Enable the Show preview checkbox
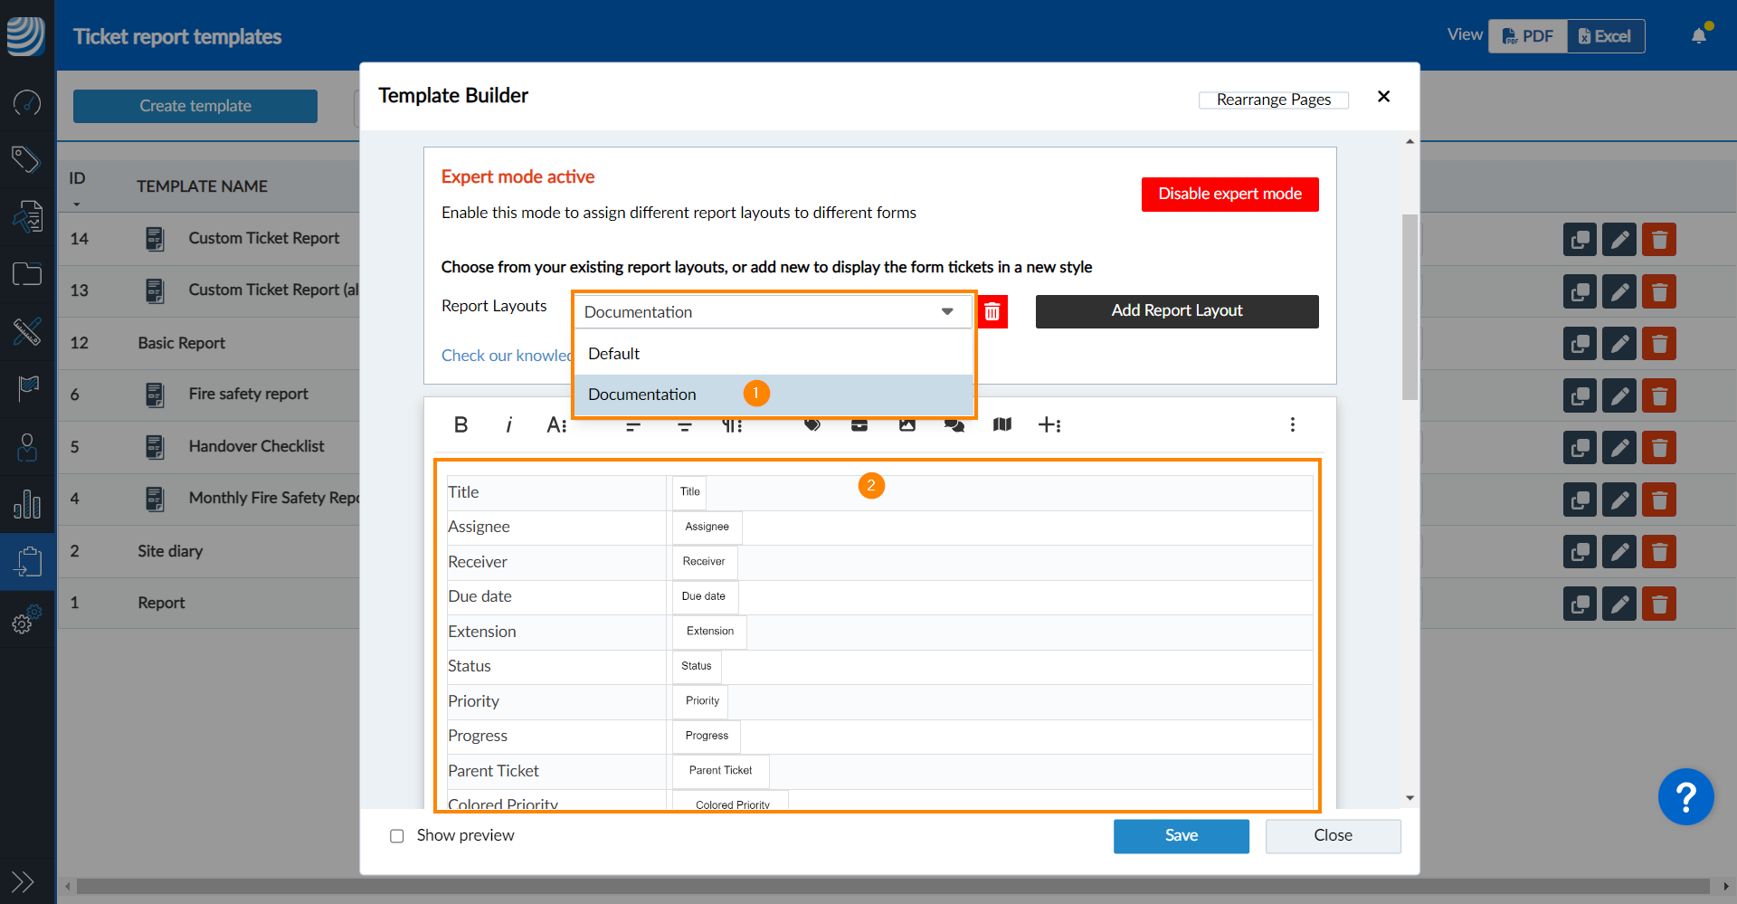The width and height of the screenshot is (1737, 904). point(396,836)
